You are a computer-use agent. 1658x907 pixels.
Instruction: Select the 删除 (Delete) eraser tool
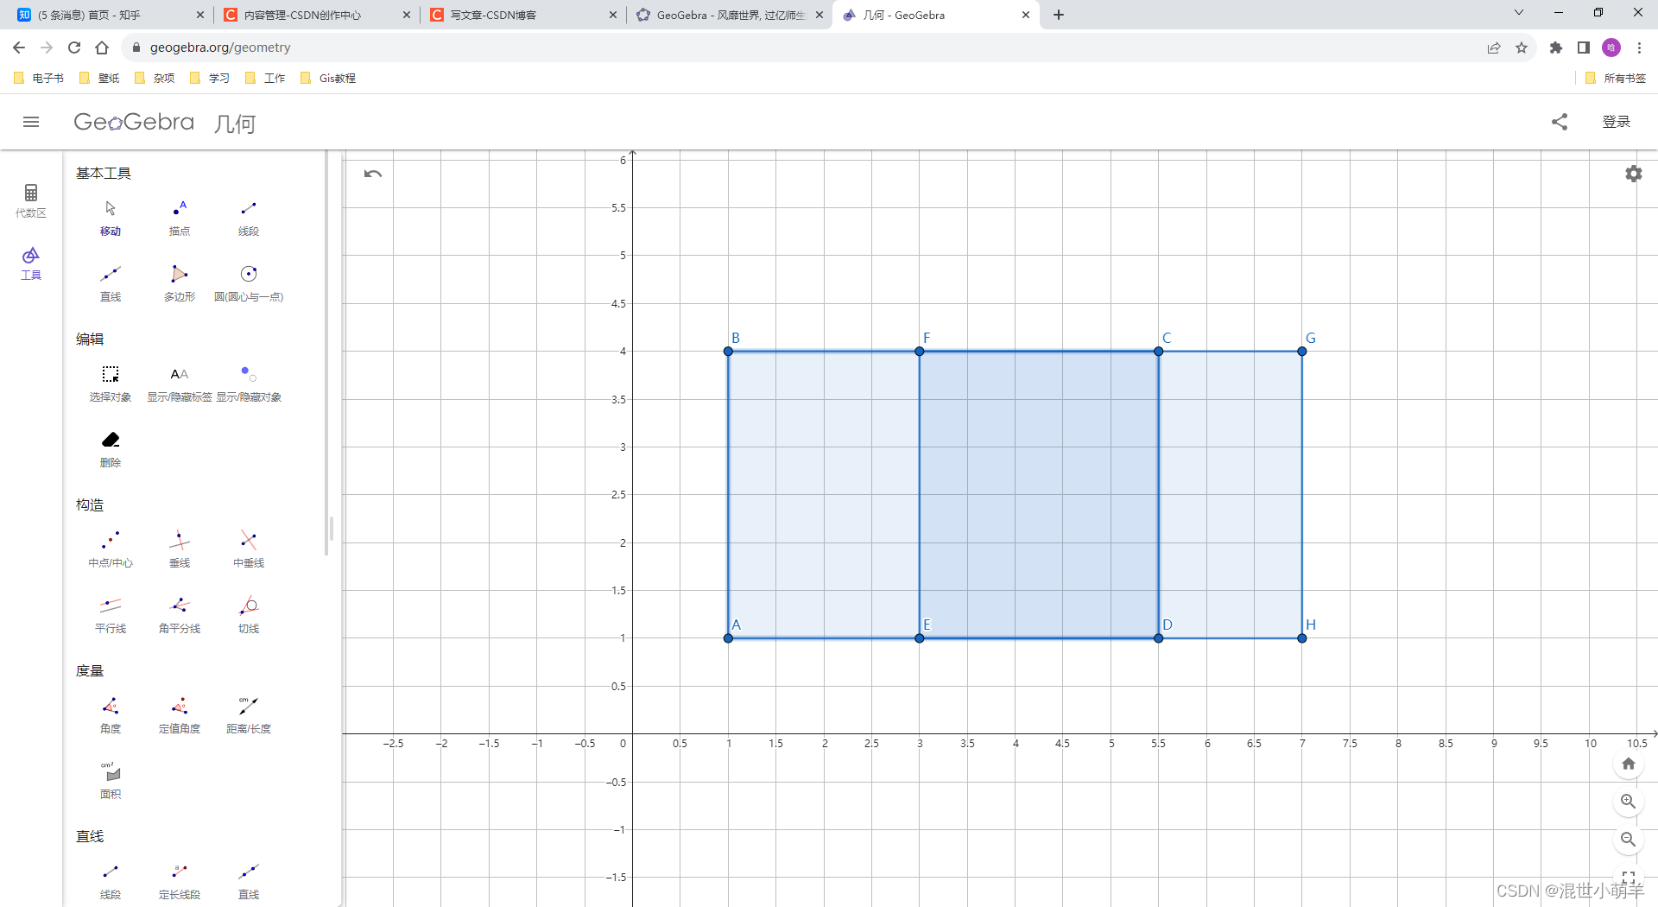tap(111, 449)
